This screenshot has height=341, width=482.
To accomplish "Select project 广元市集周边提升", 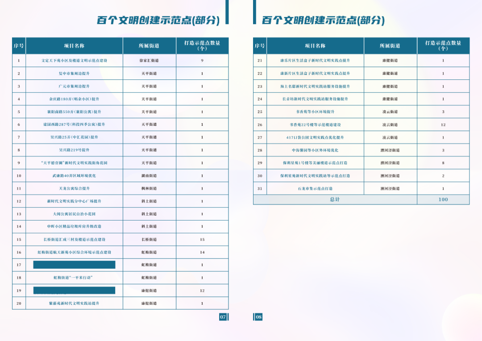I will click(x=74, y=87).
